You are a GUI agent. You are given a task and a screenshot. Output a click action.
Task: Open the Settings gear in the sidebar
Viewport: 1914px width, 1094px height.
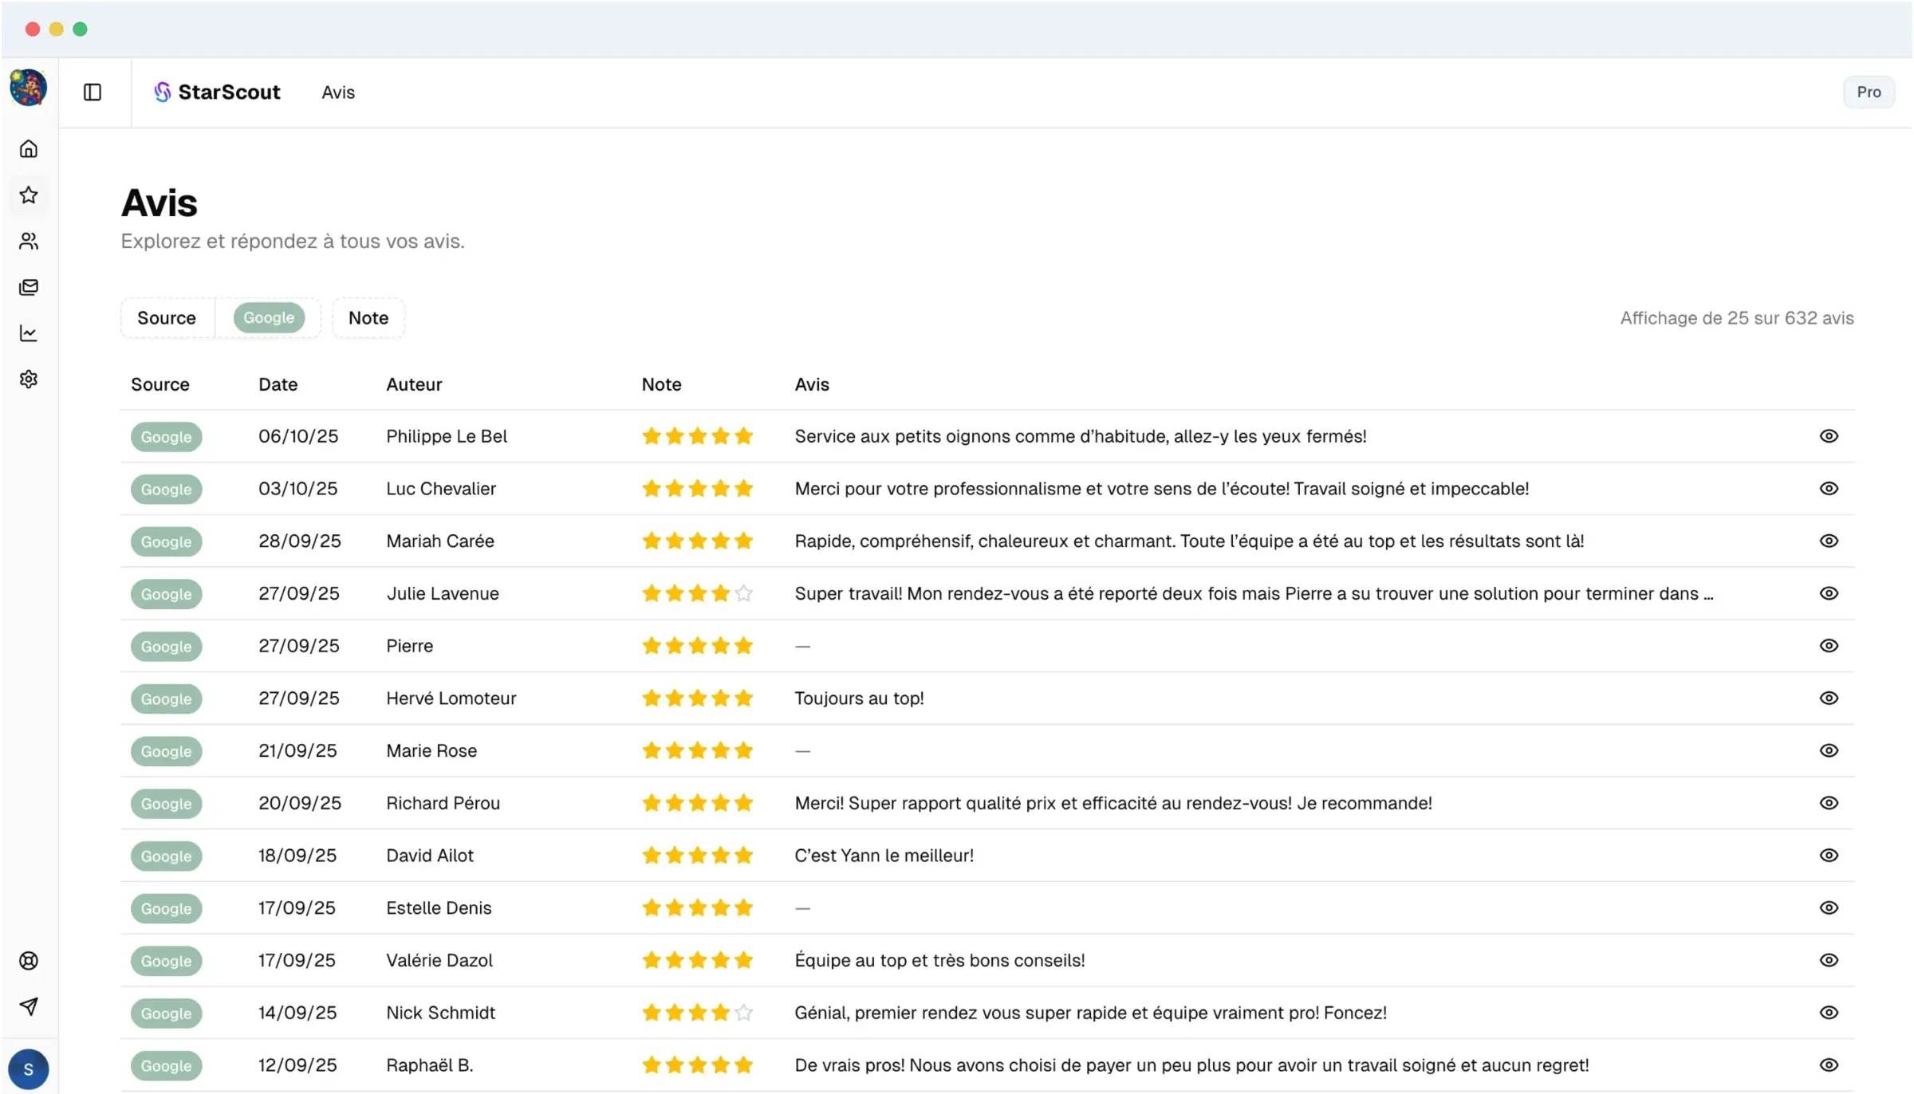tap(29, 379)
